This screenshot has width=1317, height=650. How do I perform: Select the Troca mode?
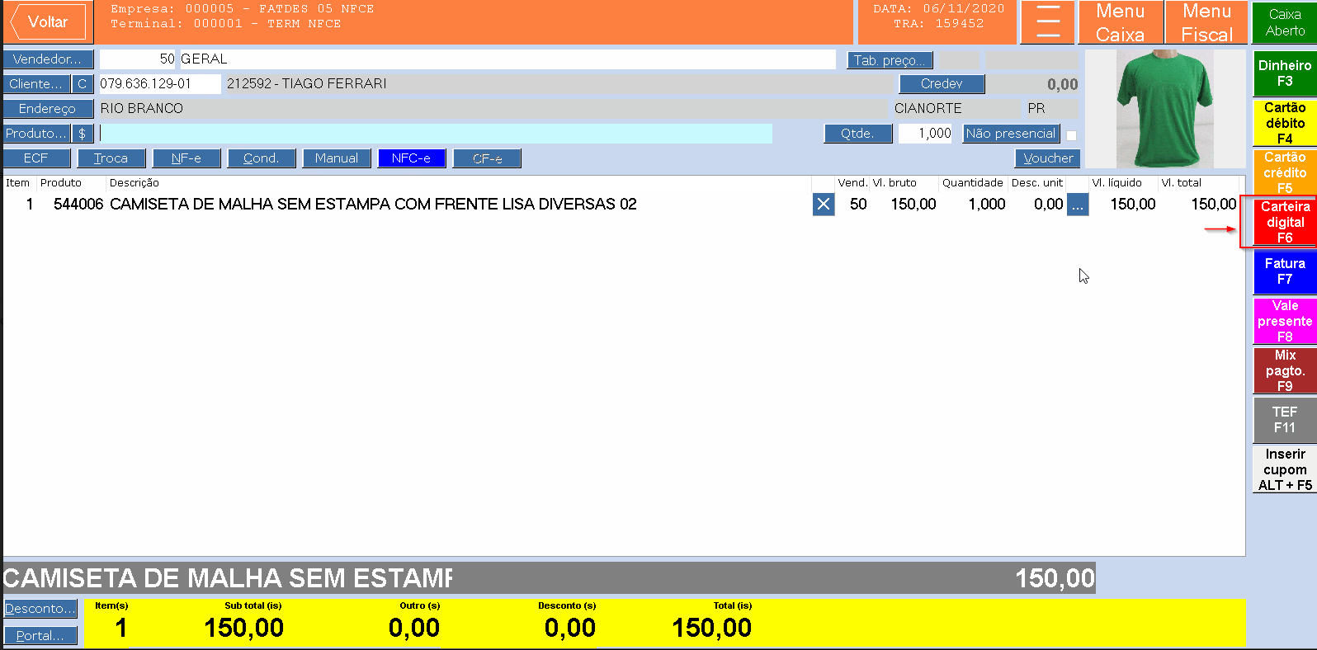pyautogui.click(x=111, y=158)
